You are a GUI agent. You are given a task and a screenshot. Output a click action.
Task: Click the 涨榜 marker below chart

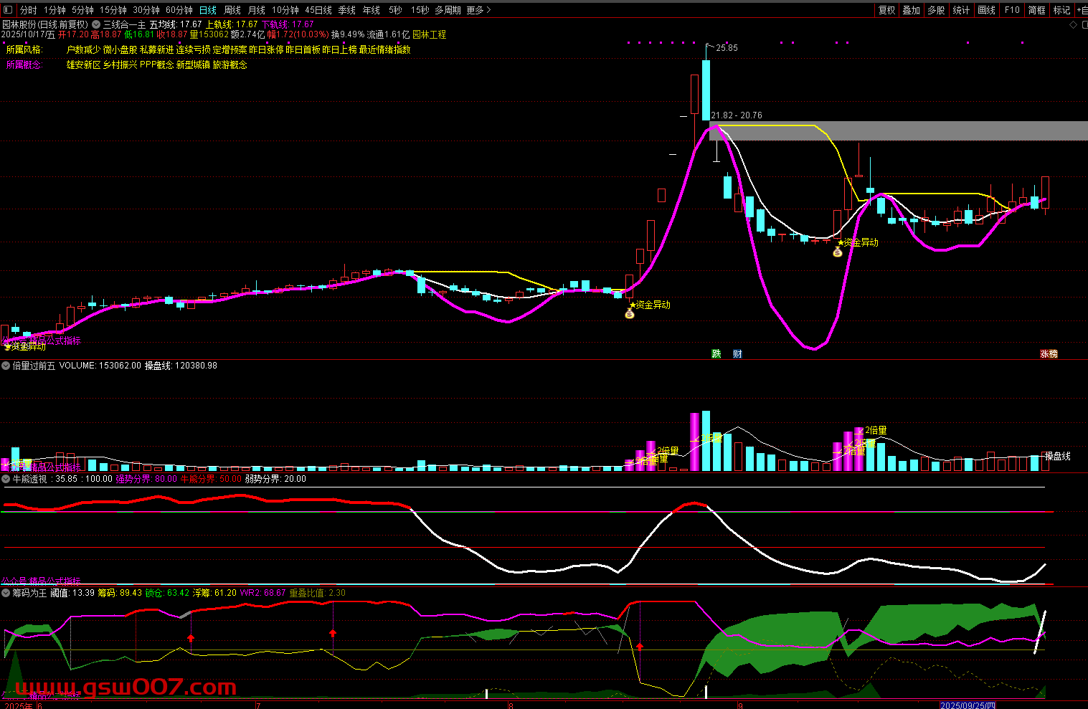[1049, 354]
